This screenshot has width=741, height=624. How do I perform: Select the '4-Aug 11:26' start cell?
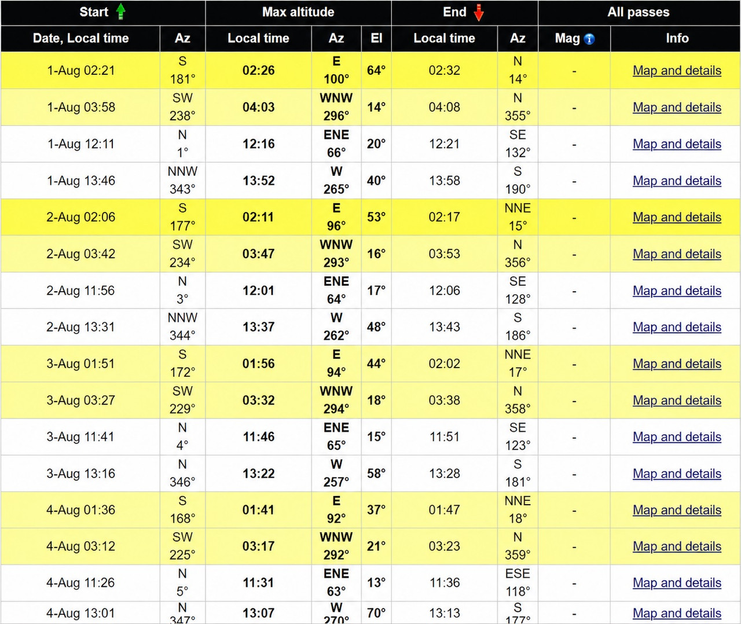(80, 583)
